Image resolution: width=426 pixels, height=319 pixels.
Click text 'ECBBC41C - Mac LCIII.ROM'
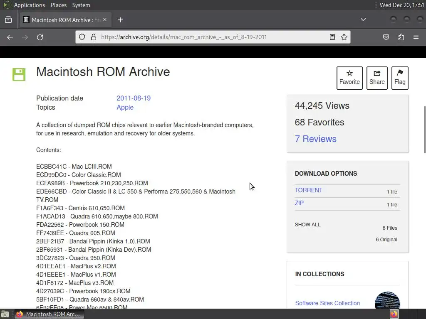click(74, 167)
